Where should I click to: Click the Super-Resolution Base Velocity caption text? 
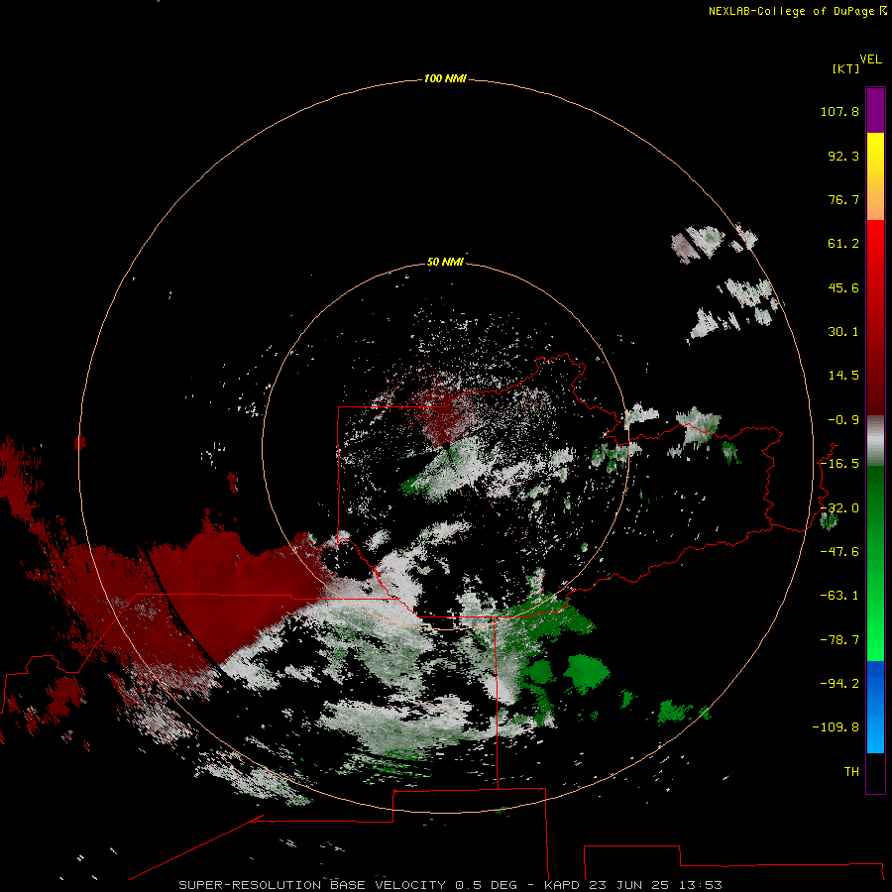click(x=450, y=885)
